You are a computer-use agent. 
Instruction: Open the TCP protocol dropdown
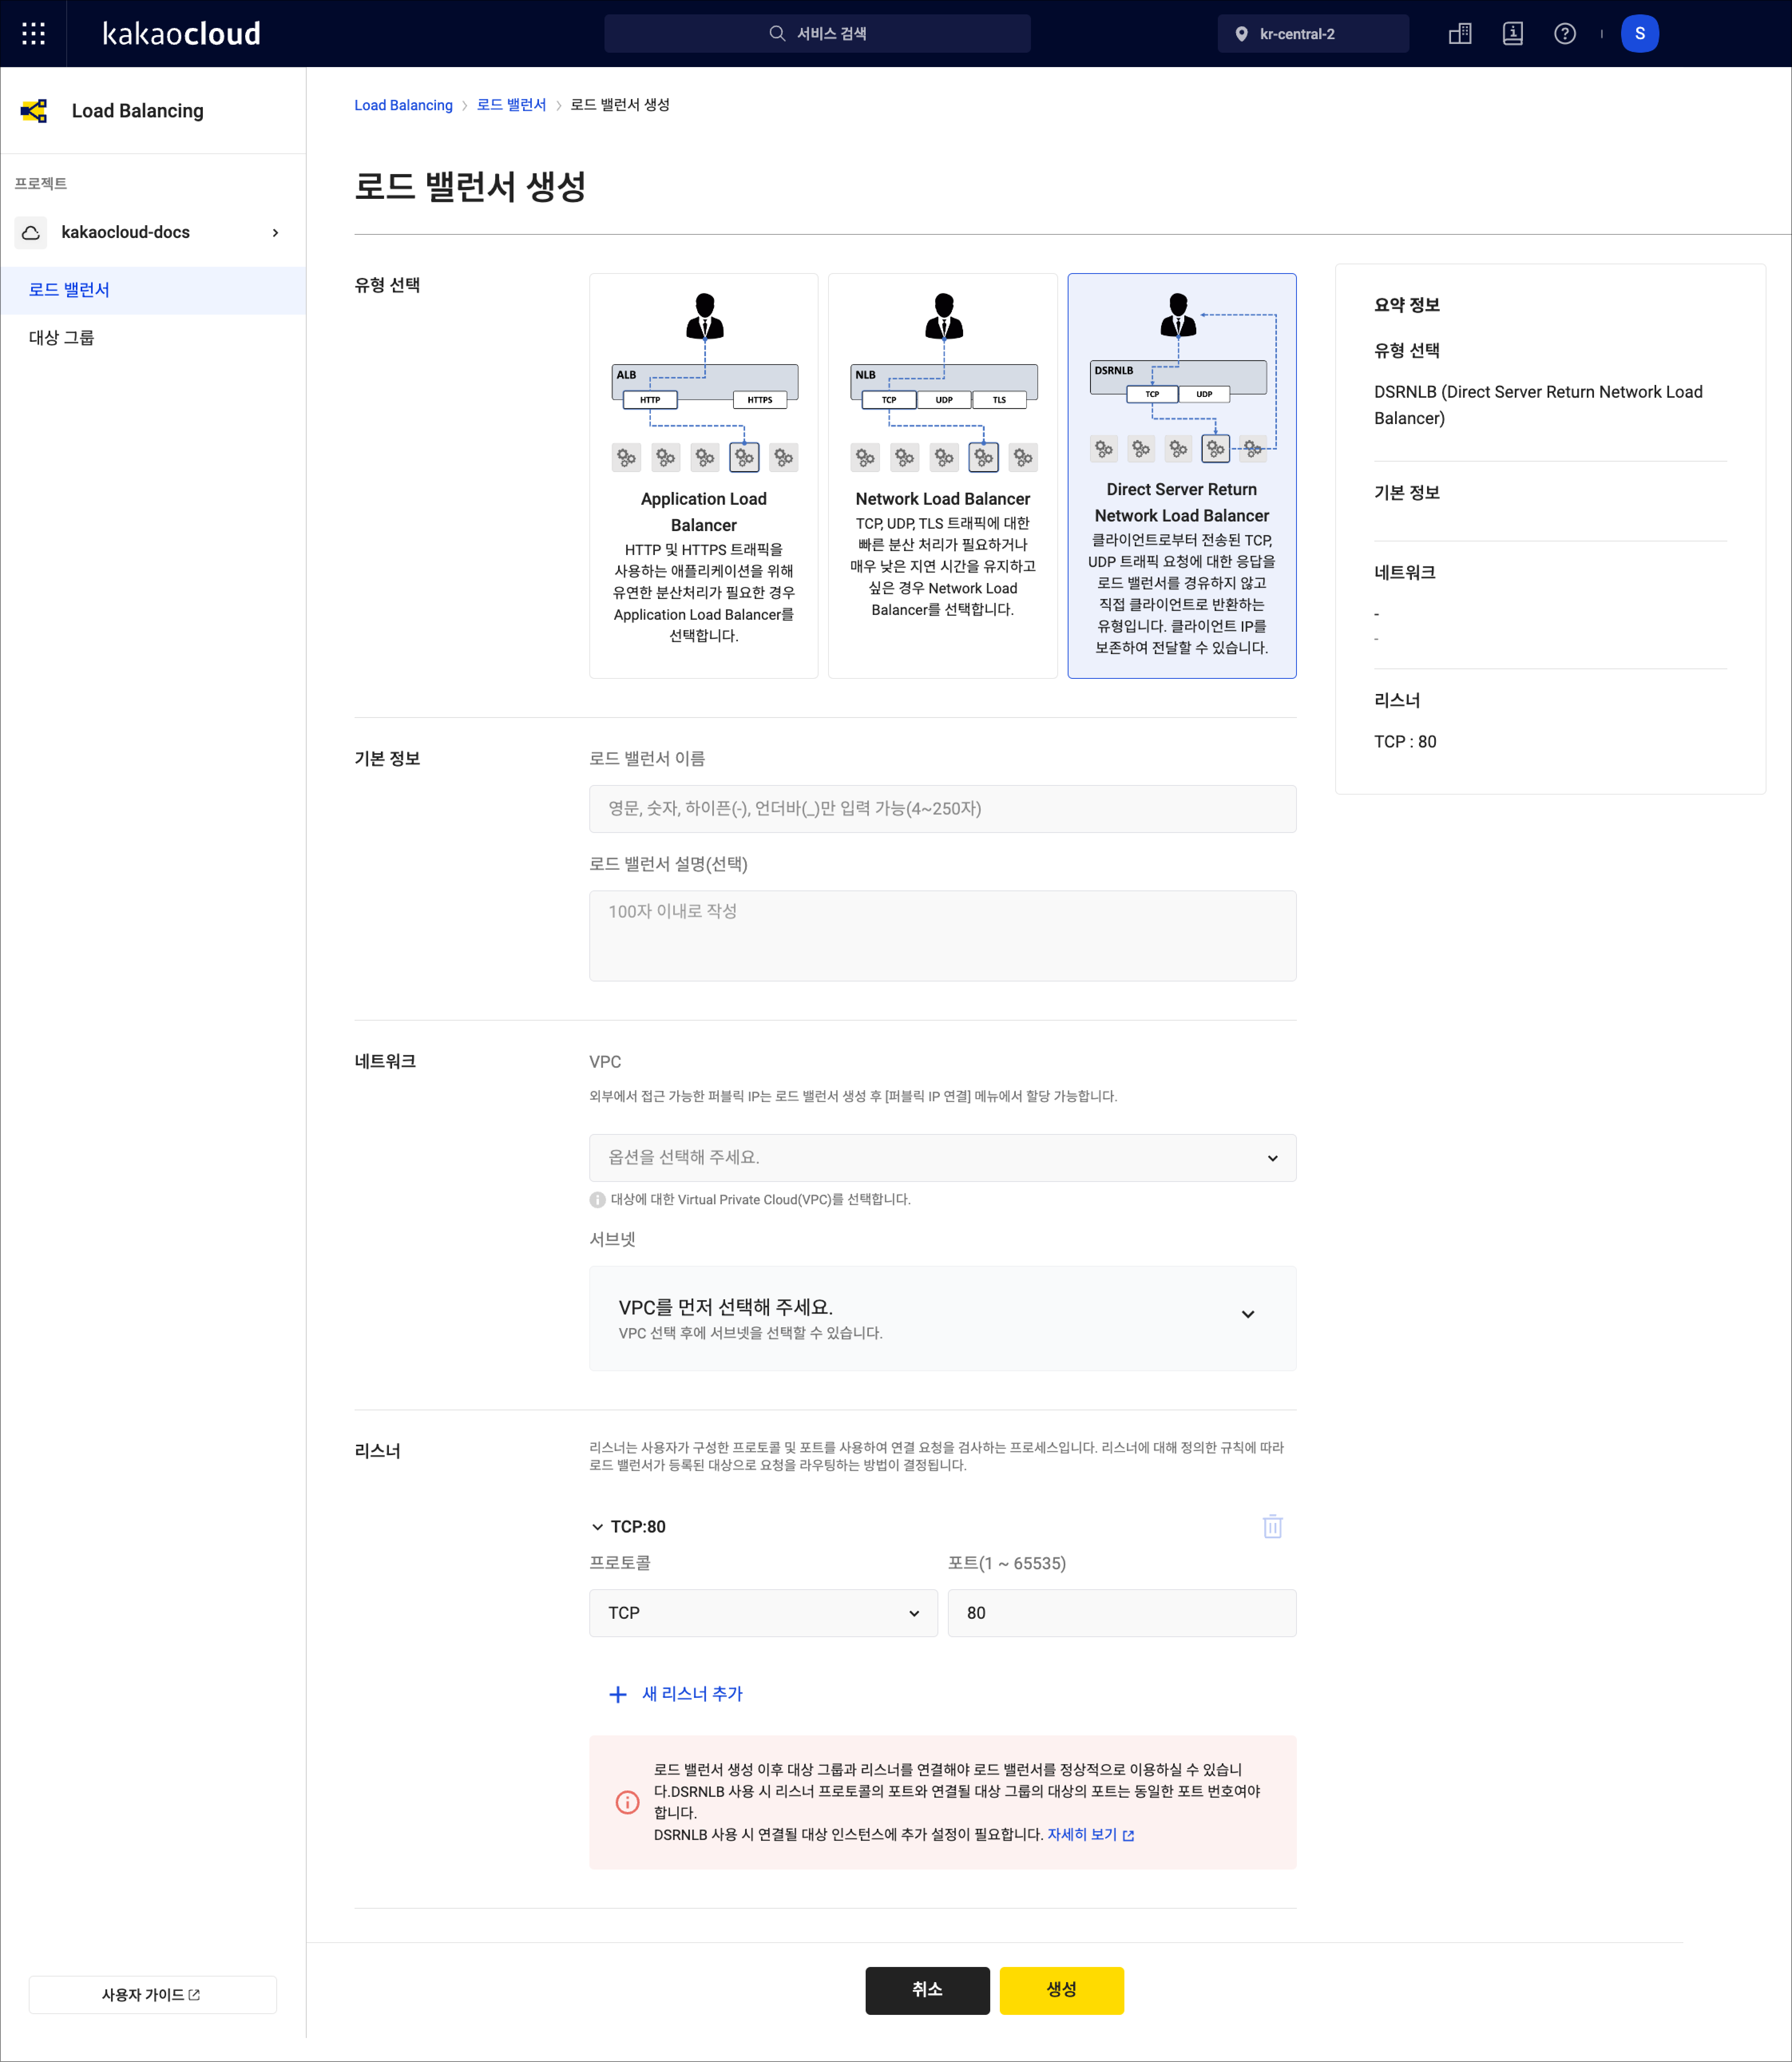tap(763, 1613)
